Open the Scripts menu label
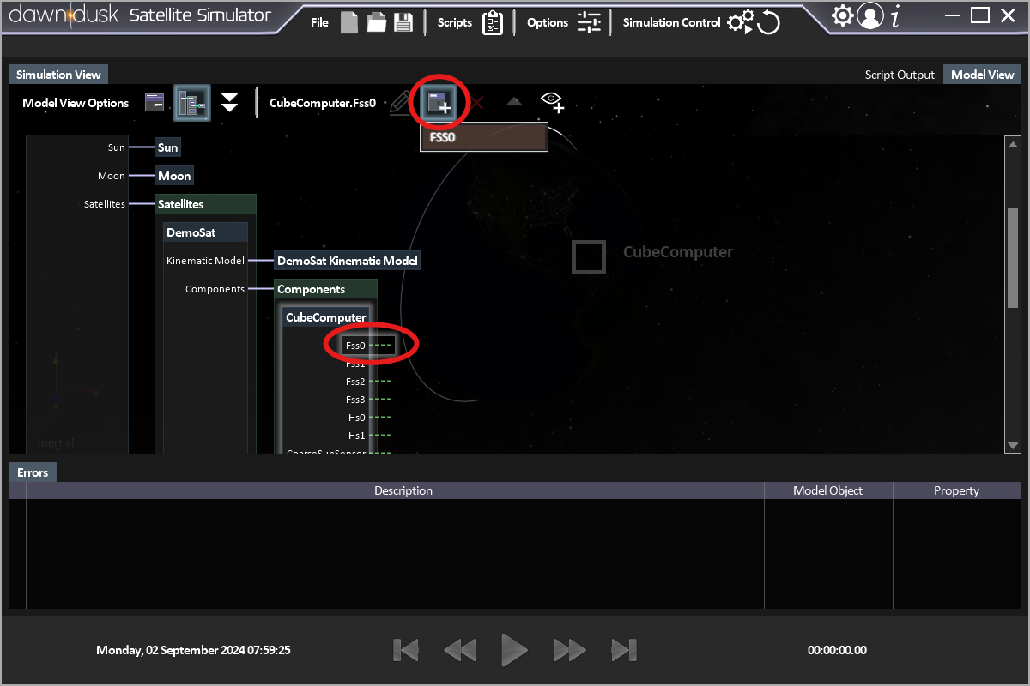The height and width of the screenshot is (686, 1030). (x=455, y=23)
